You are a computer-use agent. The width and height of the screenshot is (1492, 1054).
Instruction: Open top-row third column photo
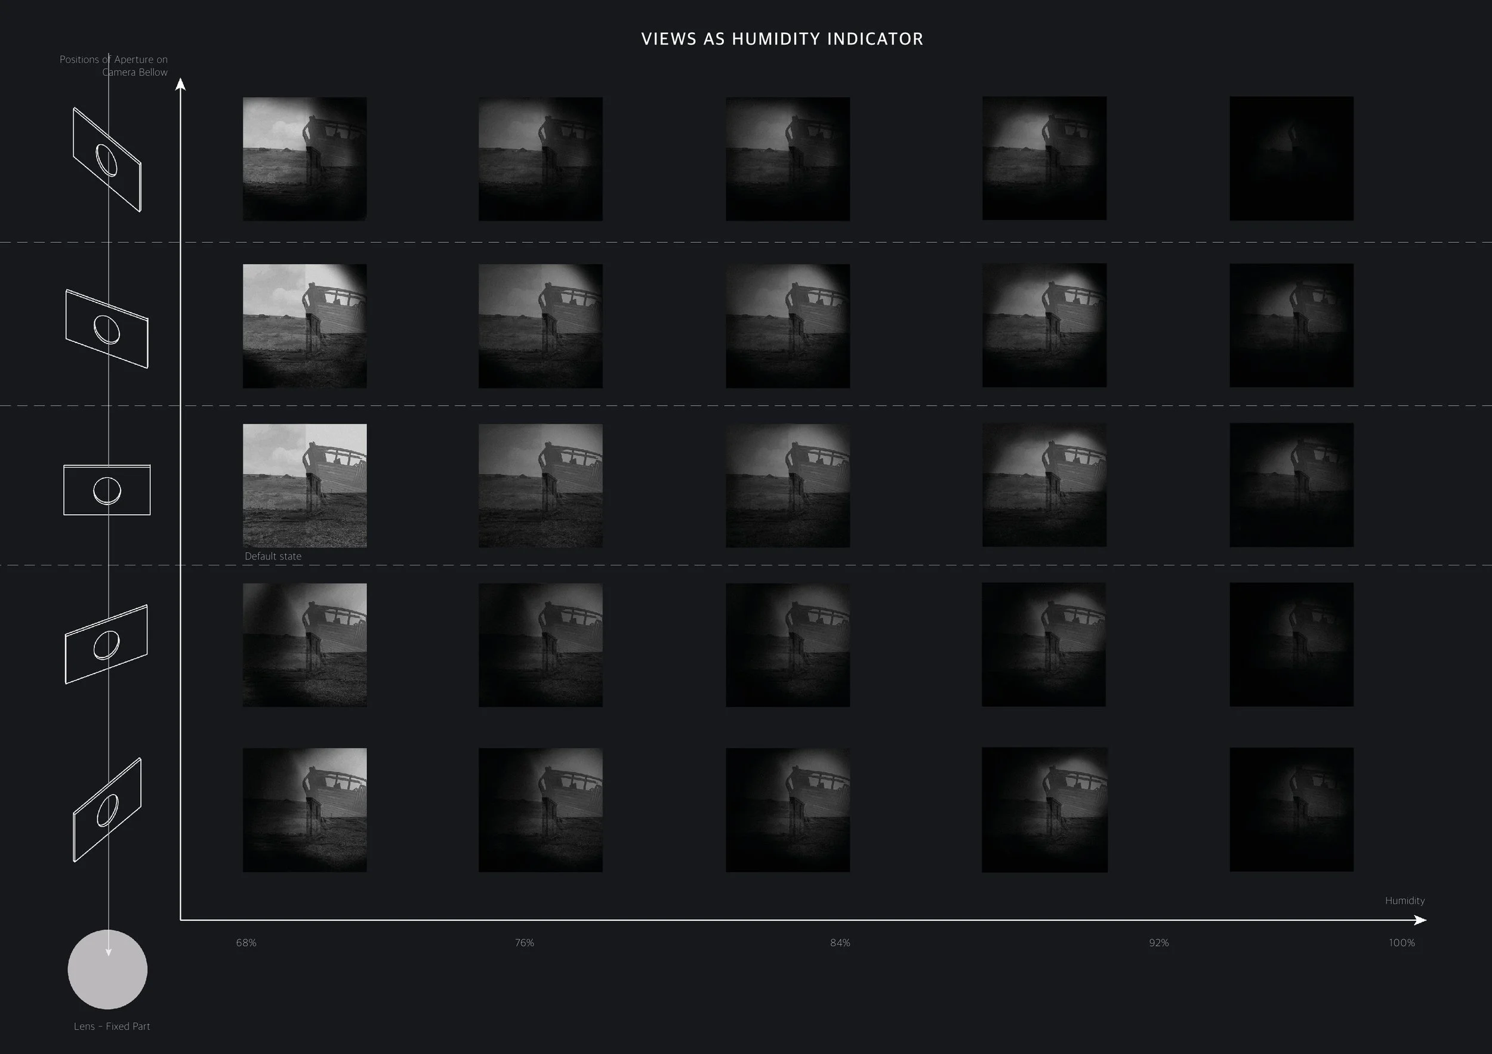[x=788, y=159]
